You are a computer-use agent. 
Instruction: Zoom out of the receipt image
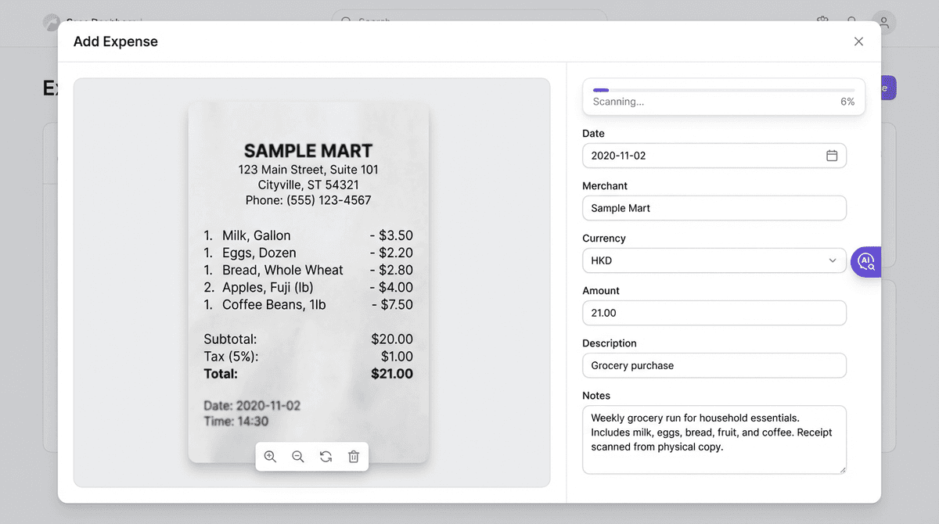(x=298, y=456)
